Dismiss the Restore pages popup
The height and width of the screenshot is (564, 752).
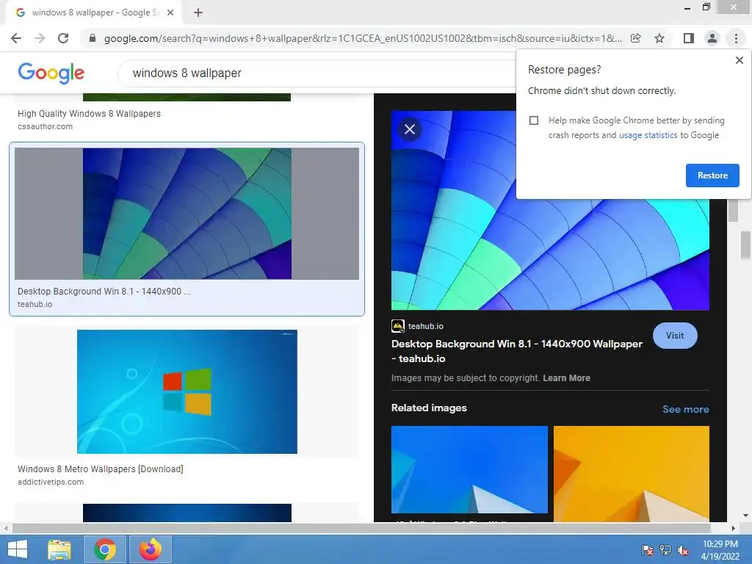tap(739, 60)
